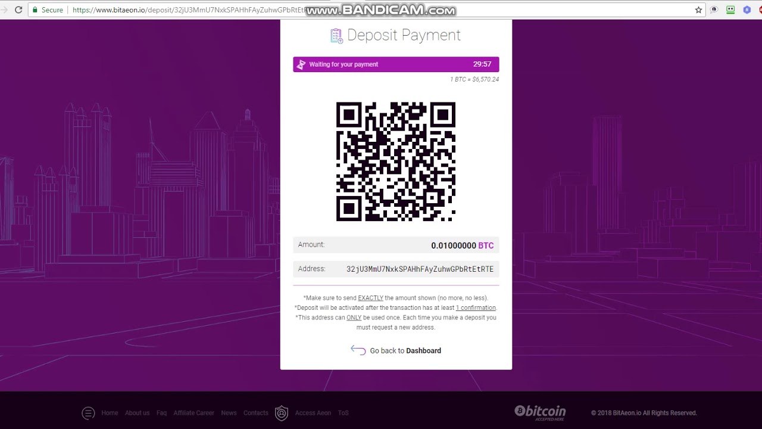Open News footer link
Viewport: 762px width, 429px height.
(x=229, y=413)
